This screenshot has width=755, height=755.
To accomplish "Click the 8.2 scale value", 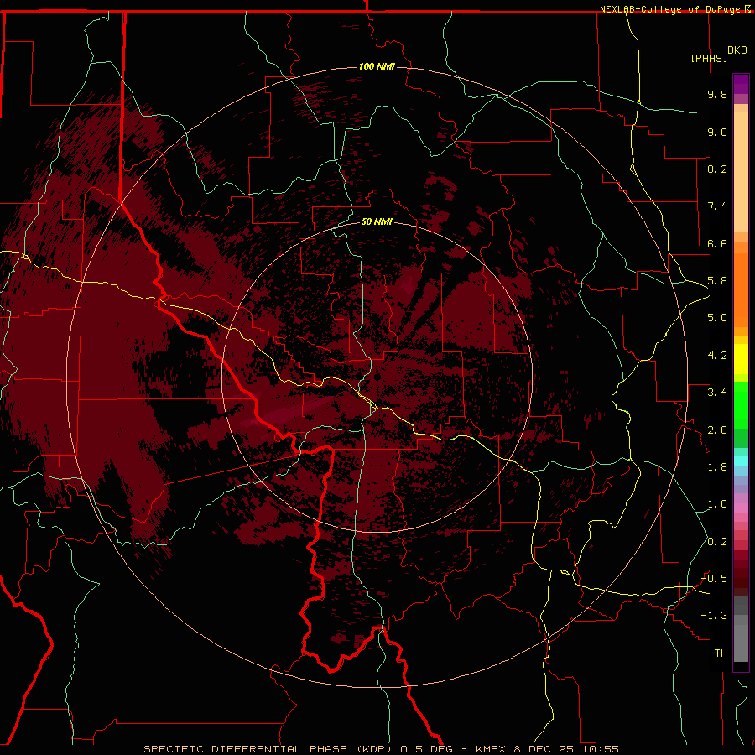I will pos(717,169).
